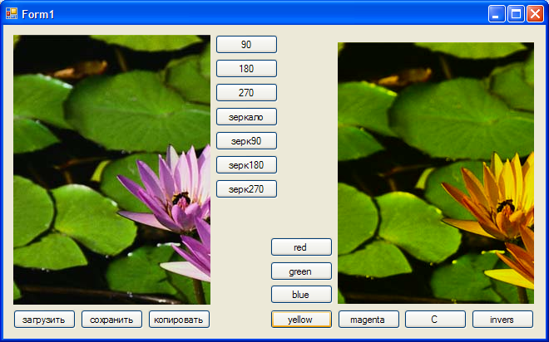549x342 pixels.
Task: Open the Form1 title bar system icon
Action: coord(12,13)
